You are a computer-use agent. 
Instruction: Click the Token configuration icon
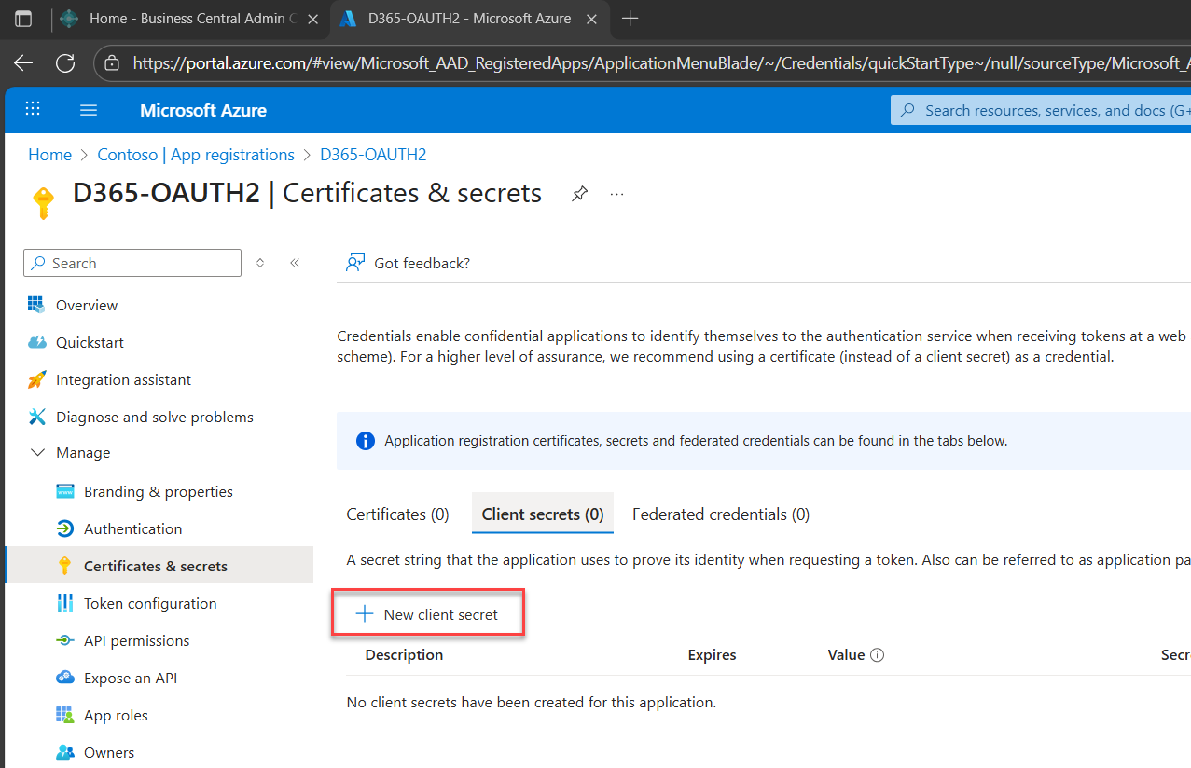point(64,603)
